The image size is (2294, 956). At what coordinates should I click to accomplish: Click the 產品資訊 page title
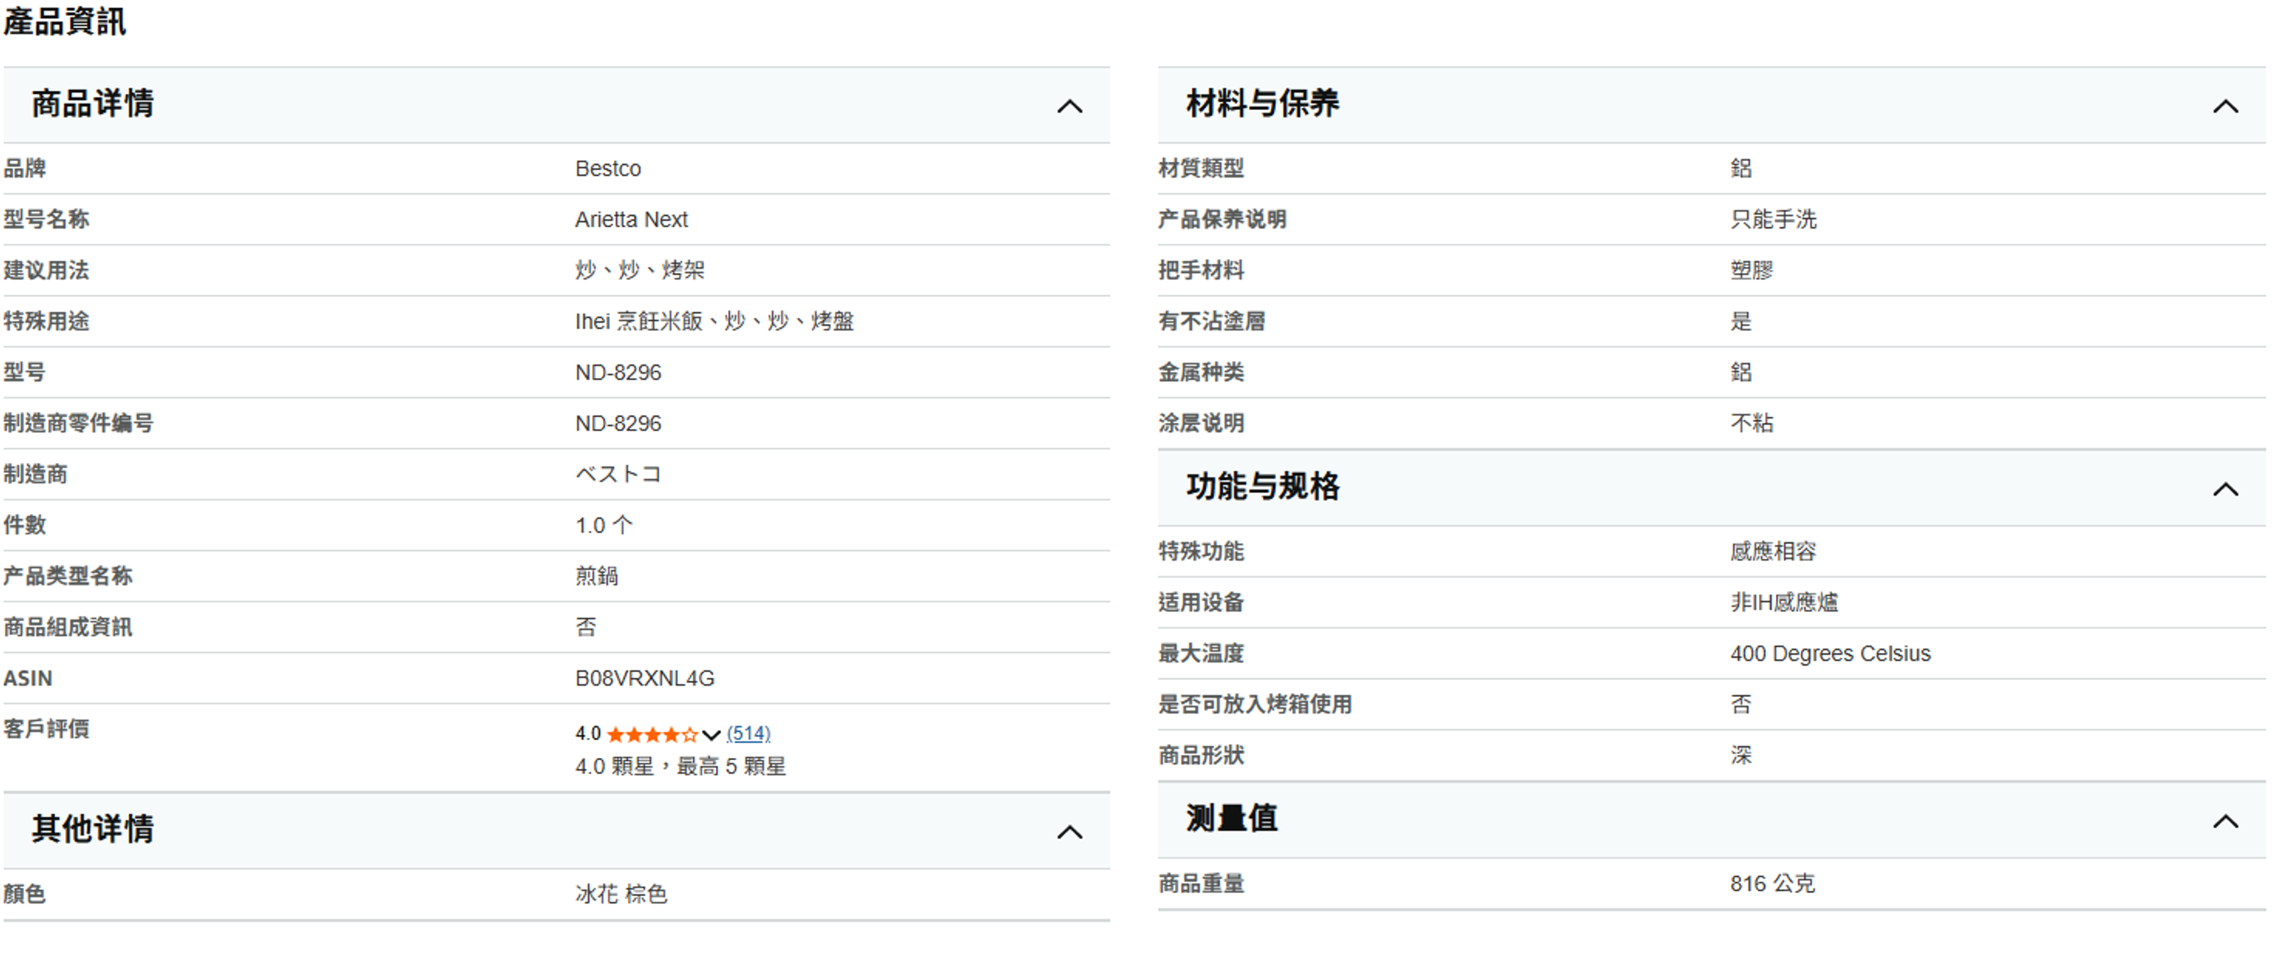coord(64,21)
